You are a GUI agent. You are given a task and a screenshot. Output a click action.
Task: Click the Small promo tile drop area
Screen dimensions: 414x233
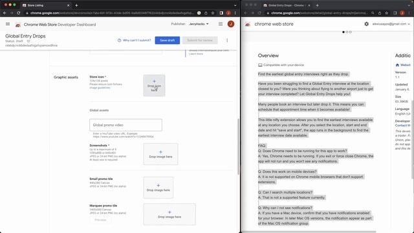[x=158, y=188]
